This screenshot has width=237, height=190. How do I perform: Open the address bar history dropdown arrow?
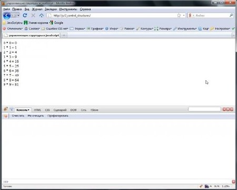pyautogui.click(x=184, y=15)
